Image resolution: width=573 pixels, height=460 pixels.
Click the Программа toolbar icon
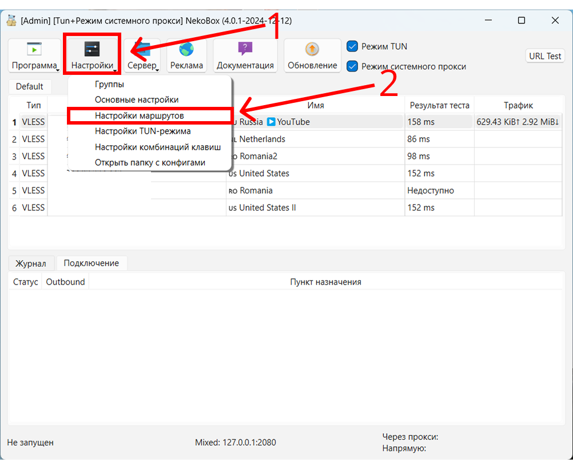point(34,50)
